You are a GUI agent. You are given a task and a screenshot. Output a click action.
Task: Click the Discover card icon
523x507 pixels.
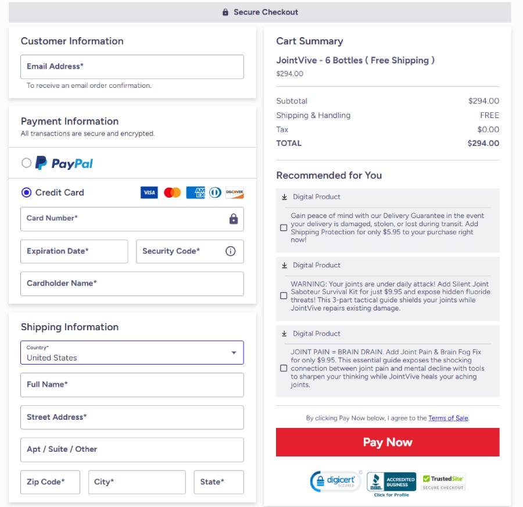pyautogui.click(x=235, y=192)
